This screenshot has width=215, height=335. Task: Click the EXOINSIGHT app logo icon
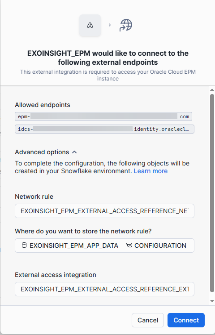pos(90,25)
